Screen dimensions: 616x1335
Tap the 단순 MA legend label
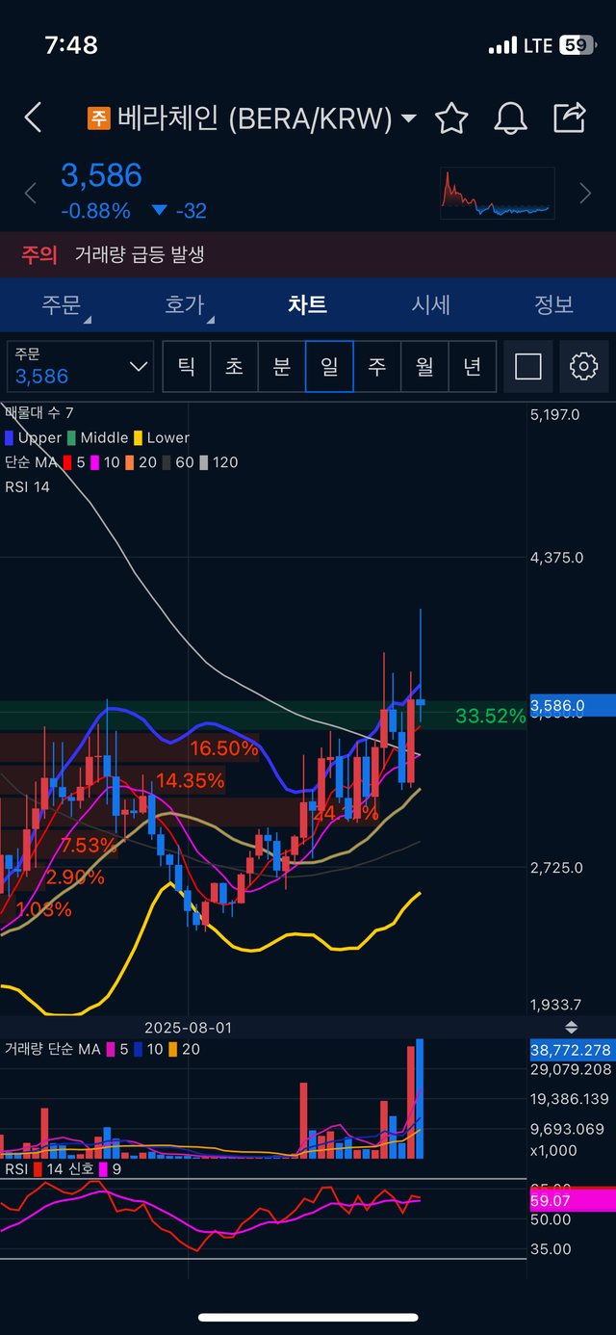pyautogui.click(x=31, y=462)
